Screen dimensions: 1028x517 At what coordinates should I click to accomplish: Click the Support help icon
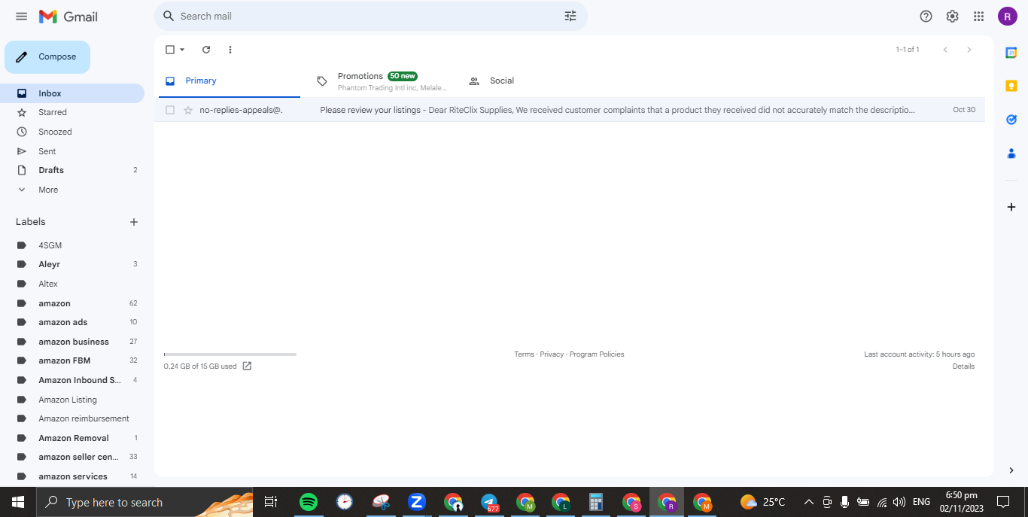click(926, 16)
